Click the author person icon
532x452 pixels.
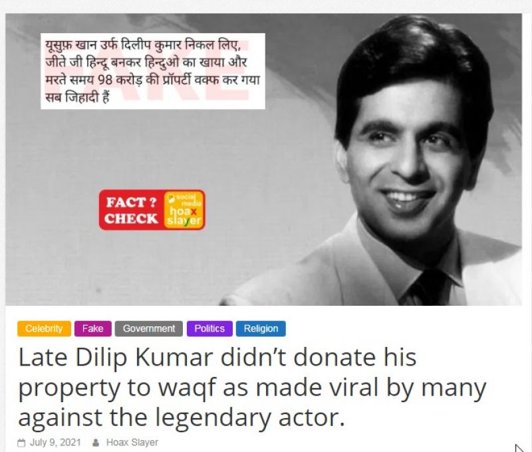tap(96, 443)
